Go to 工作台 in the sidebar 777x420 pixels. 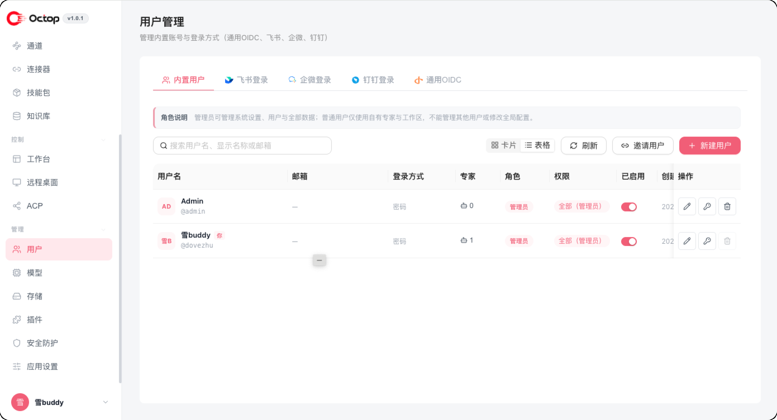coord(59,159)
